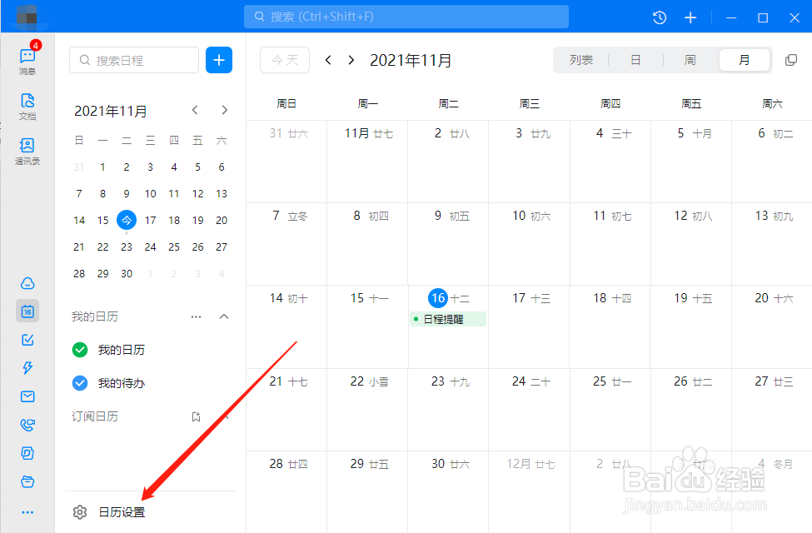Open the cloud drive in the sidebar
Screen dimensions: 812x533
(x=27, y=283)
